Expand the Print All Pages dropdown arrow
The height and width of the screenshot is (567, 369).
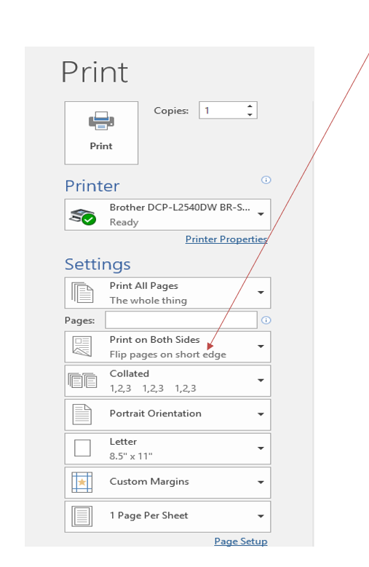coord(261,292)
